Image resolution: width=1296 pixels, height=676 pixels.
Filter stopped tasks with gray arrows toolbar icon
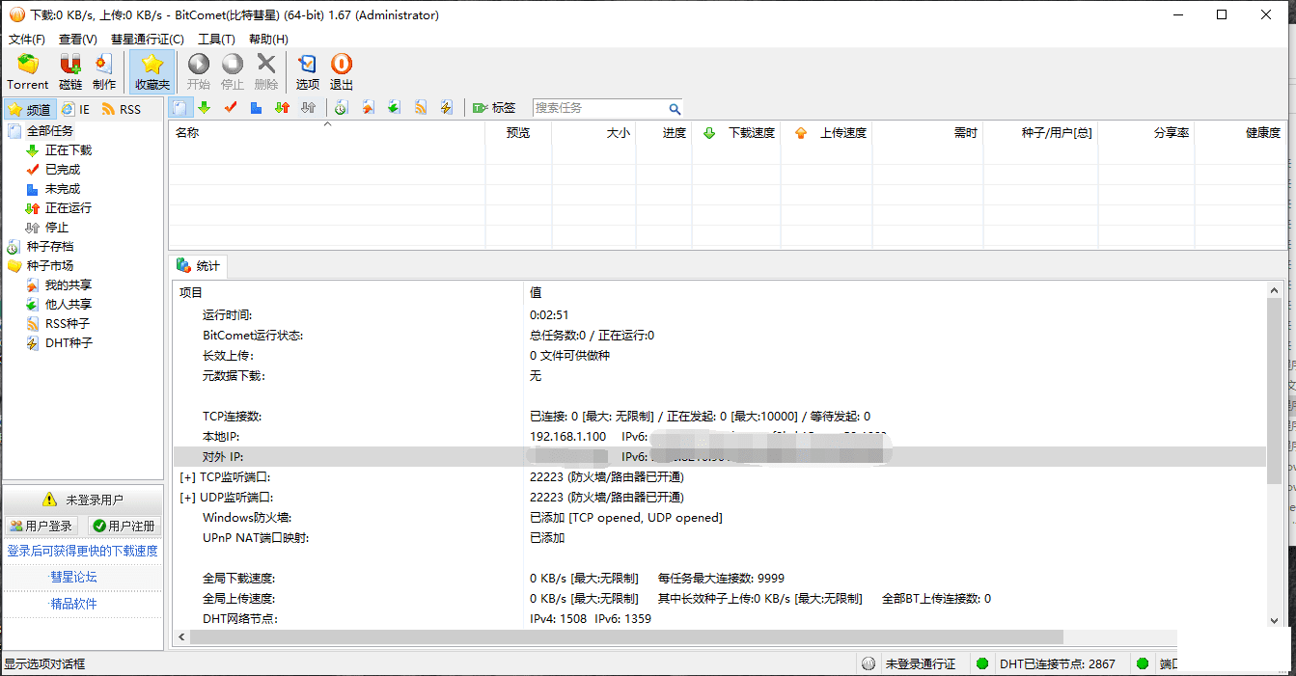(309, 108)
